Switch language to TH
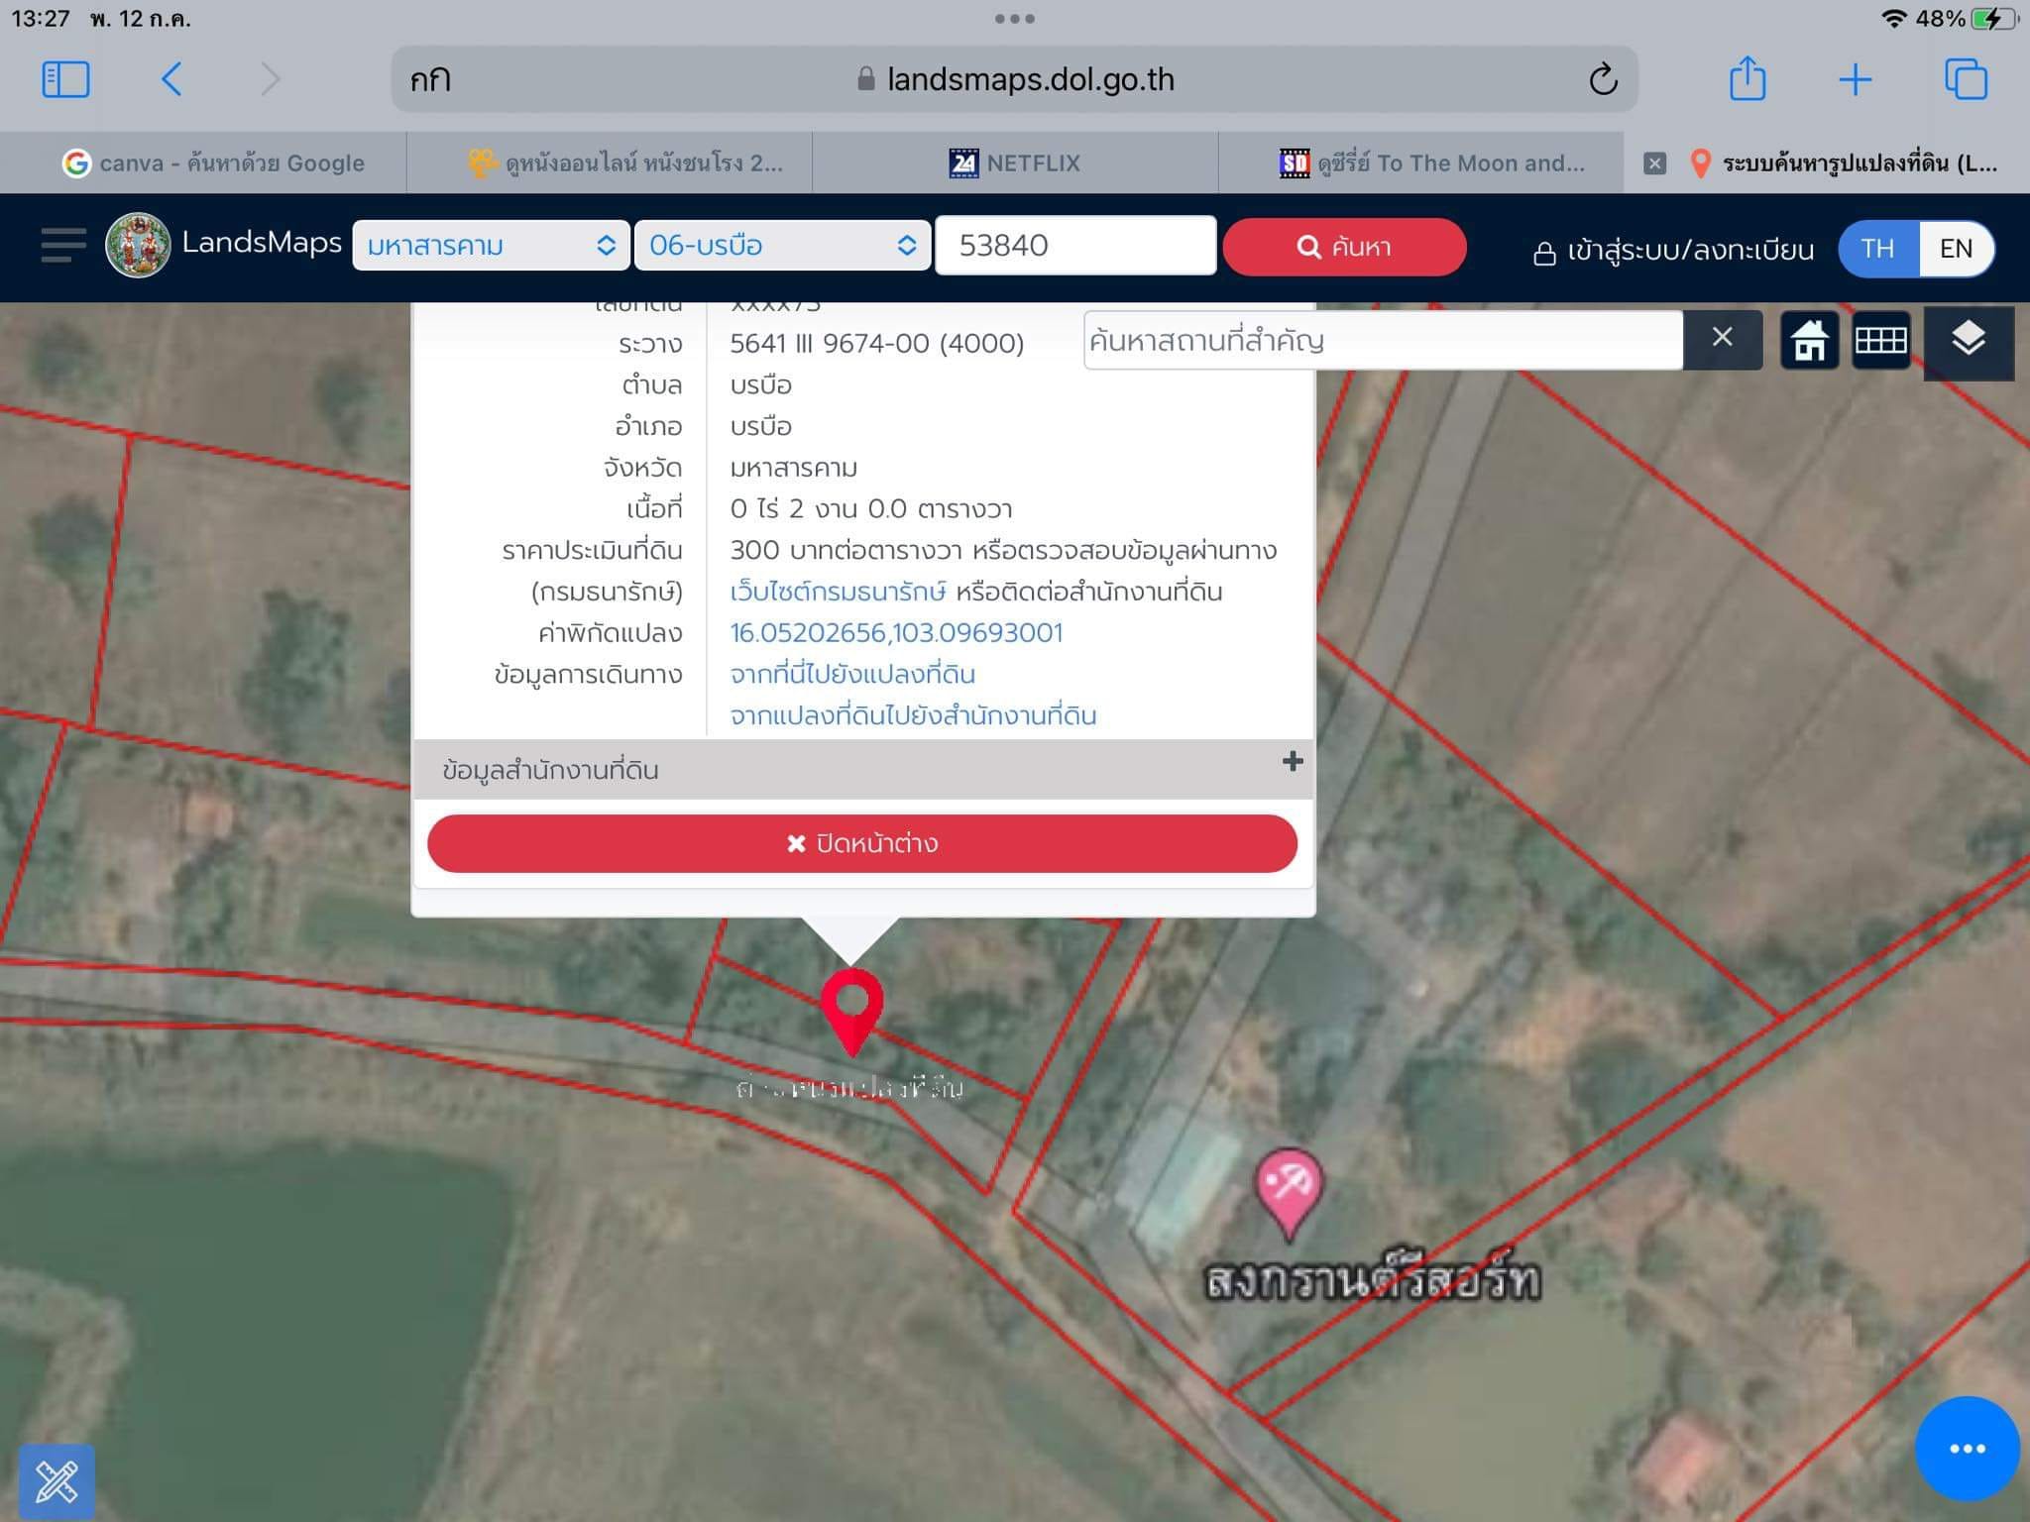 click(x=1877, y=249)
